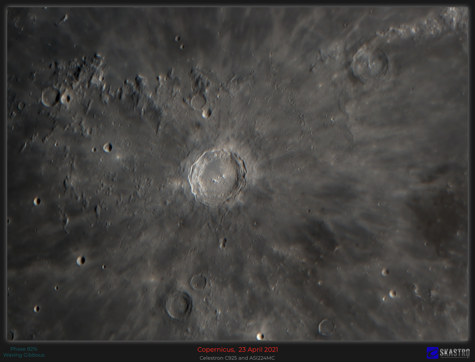This screenshot has width=475, height=362.
Task: Click the bright mountain ridge in top-right corner
Action: click(x=429, y=25)
